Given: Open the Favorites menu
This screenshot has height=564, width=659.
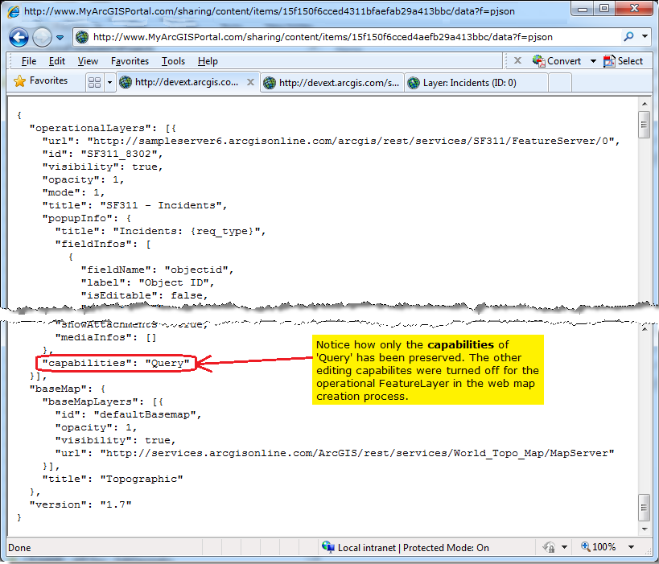Looking at the screenshot, I should pos(129,60).
